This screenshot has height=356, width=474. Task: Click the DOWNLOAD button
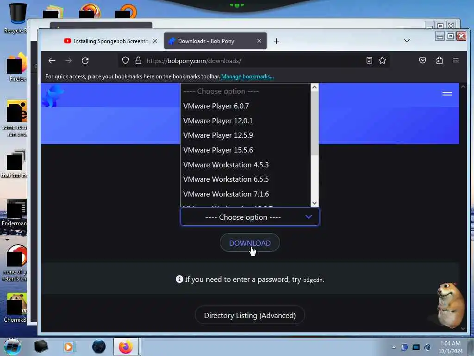pos(249,243)
